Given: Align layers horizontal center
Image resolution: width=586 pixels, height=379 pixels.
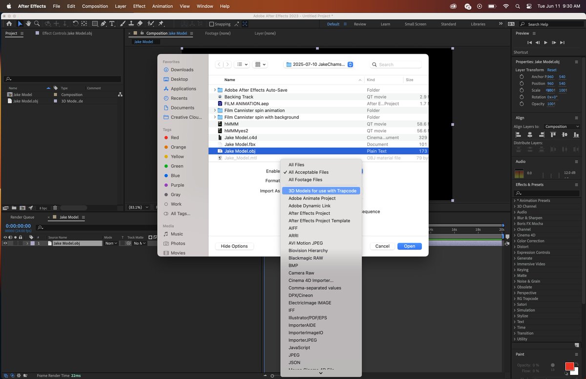Looking at the screenshot, I should pos(529,134).
